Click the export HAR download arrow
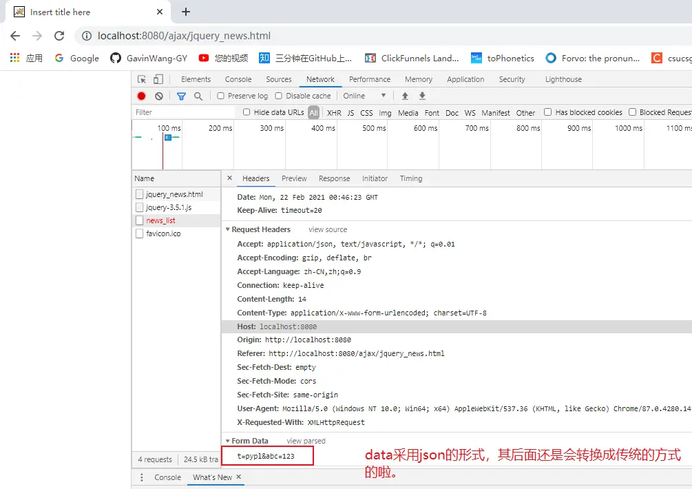 (422, 96)
